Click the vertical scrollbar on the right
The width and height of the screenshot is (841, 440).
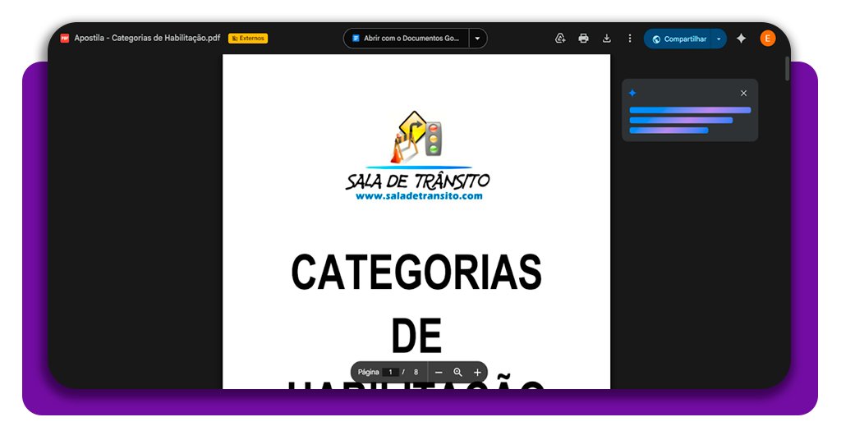(x=787, y=70)
